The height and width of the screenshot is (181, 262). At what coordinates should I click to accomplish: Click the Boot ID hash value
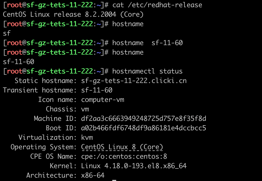[x=144, y=128]
